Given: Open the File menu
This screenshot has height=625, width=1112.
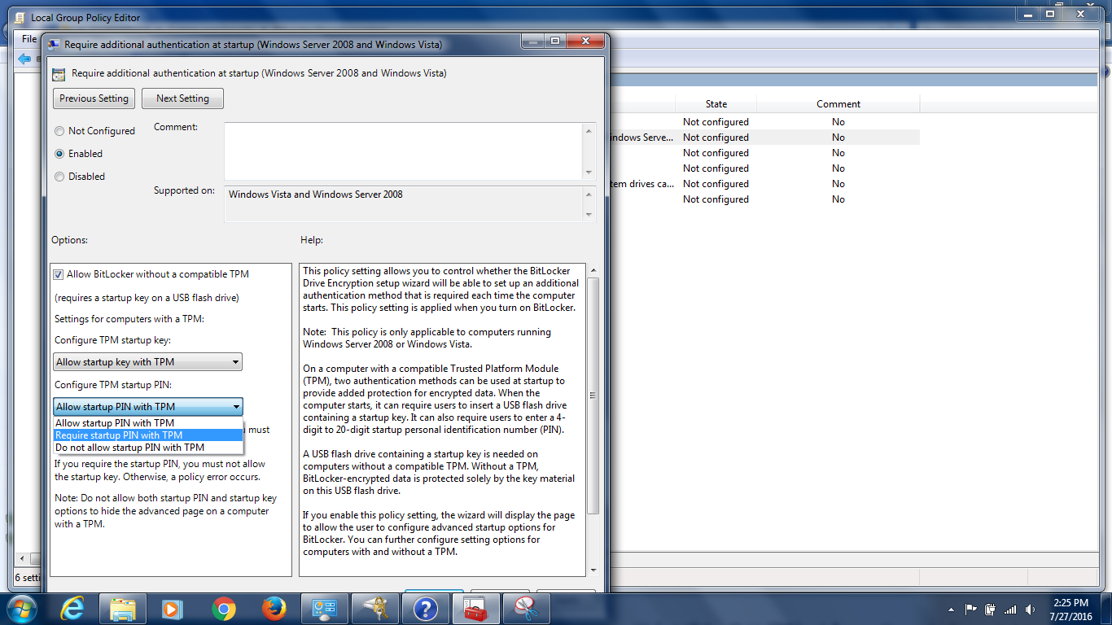Looking at the screenshot, I should [x=28, y=39].
